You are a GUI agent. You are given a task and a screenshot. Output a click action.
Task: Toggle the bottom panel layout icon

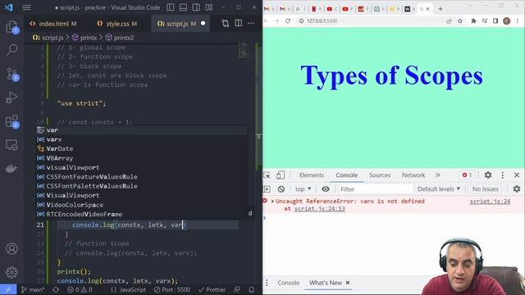183,7
